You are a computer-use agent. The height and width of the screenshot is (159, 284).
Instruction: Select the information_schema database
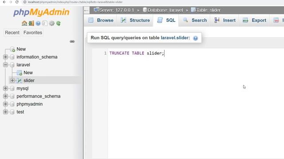tap(37, 57)
